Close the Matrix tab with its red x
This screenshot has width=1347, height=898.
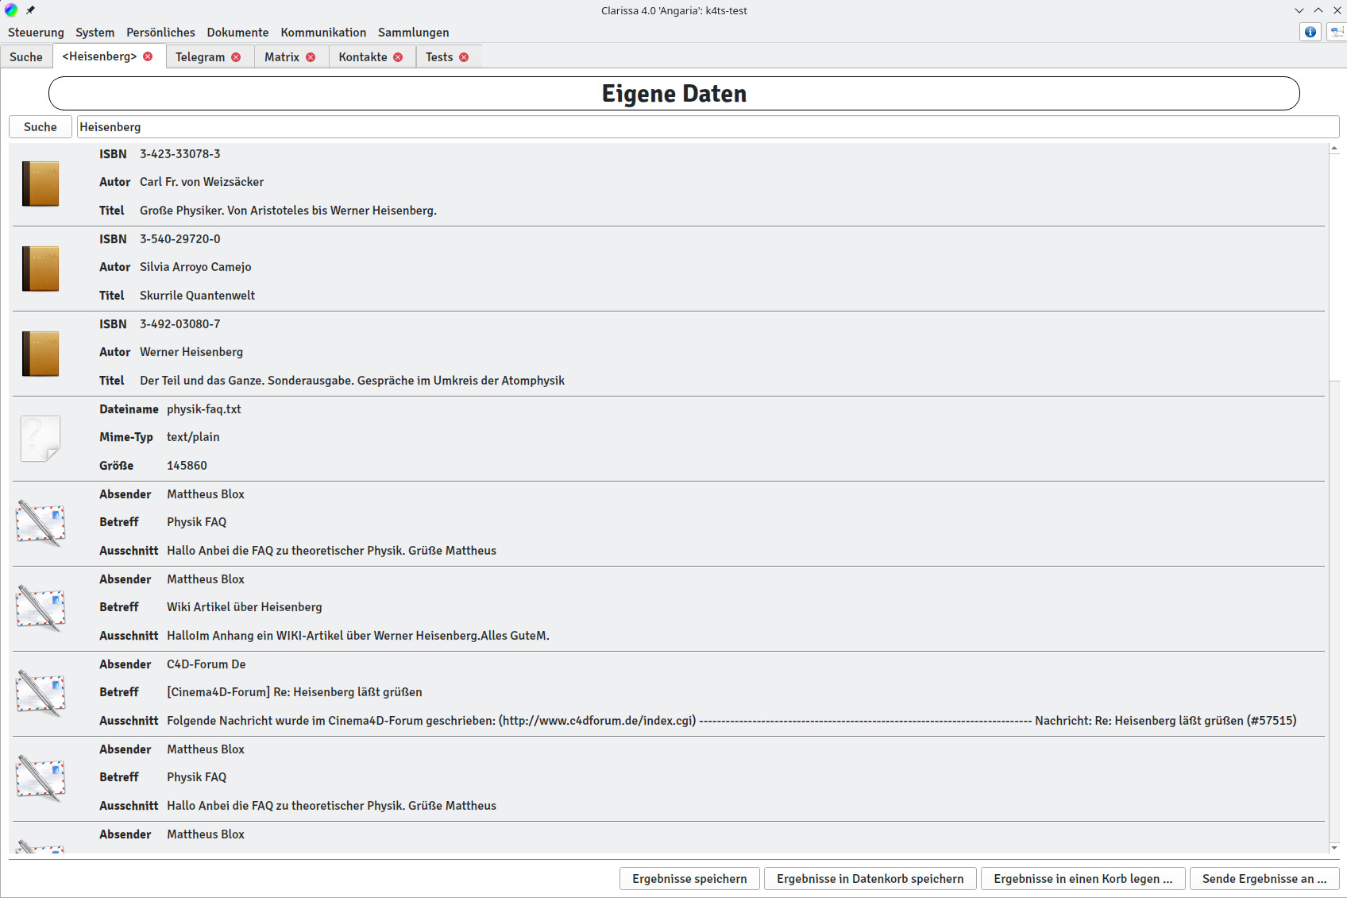(311, 57)
